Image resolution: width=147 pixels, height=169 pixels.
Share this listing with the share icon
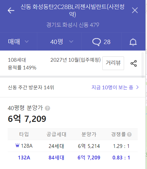[134, 63]
